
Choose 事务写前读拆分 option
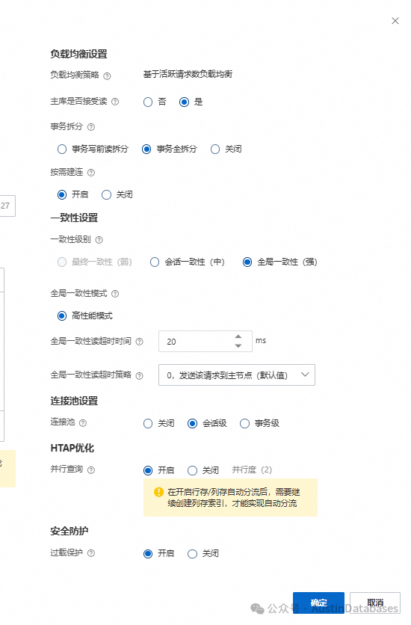tap(62, 149)
